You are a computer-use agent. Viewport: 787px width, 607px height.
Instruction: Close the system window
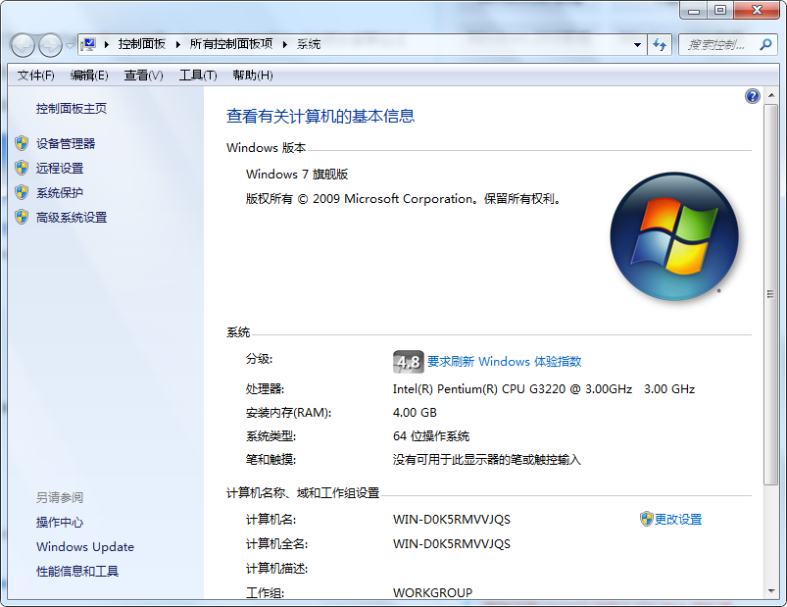click(757, 10)
